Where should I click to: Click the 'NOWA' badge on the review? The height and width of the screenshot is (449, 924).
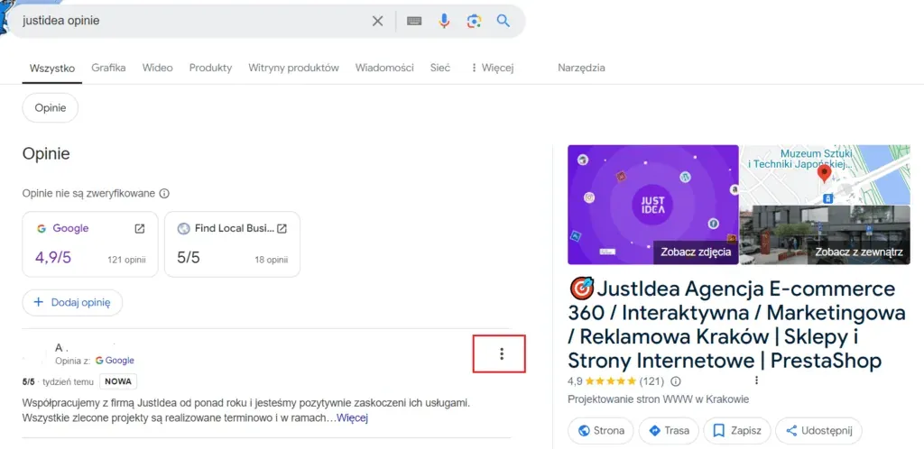[x=118, y=381]
